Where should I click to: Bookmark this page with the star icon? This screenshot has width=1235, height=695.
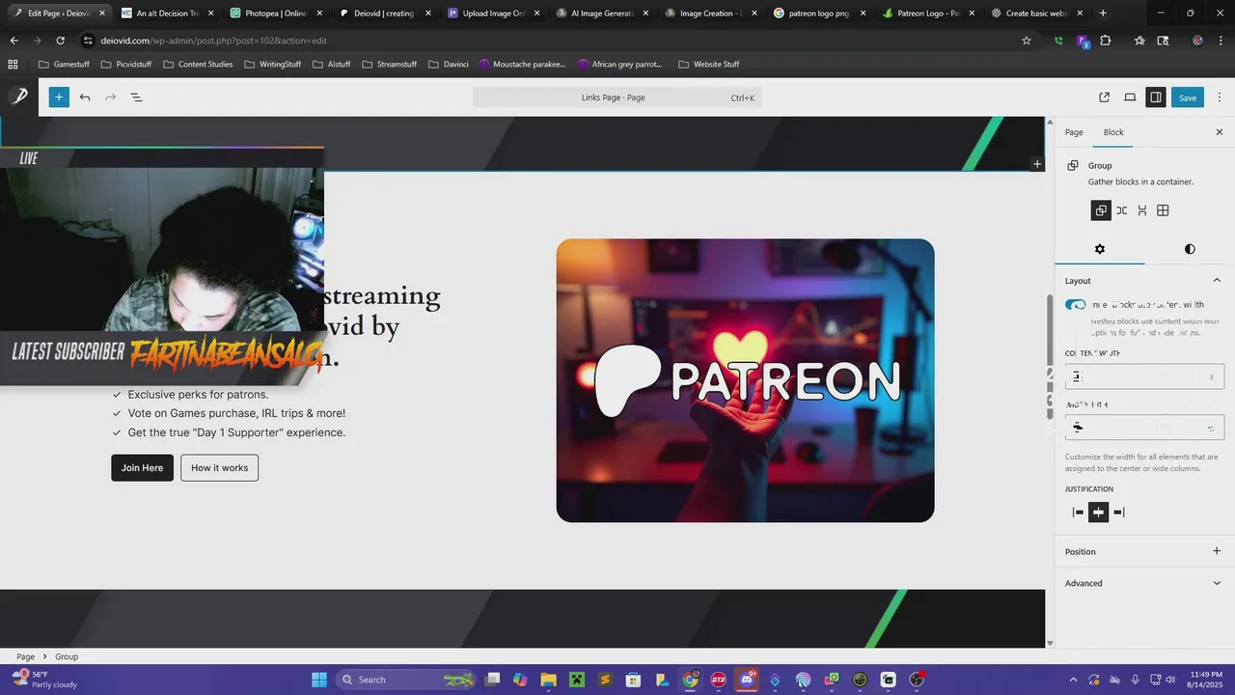[x=1027, y=41]
